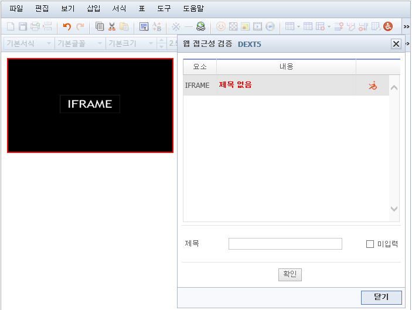Click the special character asterisk icon

click(x=176, y=26)
